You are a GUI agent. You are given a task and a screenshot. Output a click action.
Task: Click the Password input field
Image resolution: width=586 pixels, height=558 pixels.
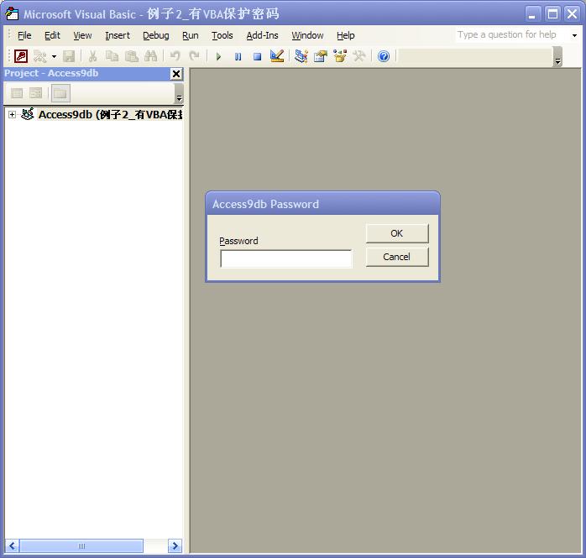point(286,258)
